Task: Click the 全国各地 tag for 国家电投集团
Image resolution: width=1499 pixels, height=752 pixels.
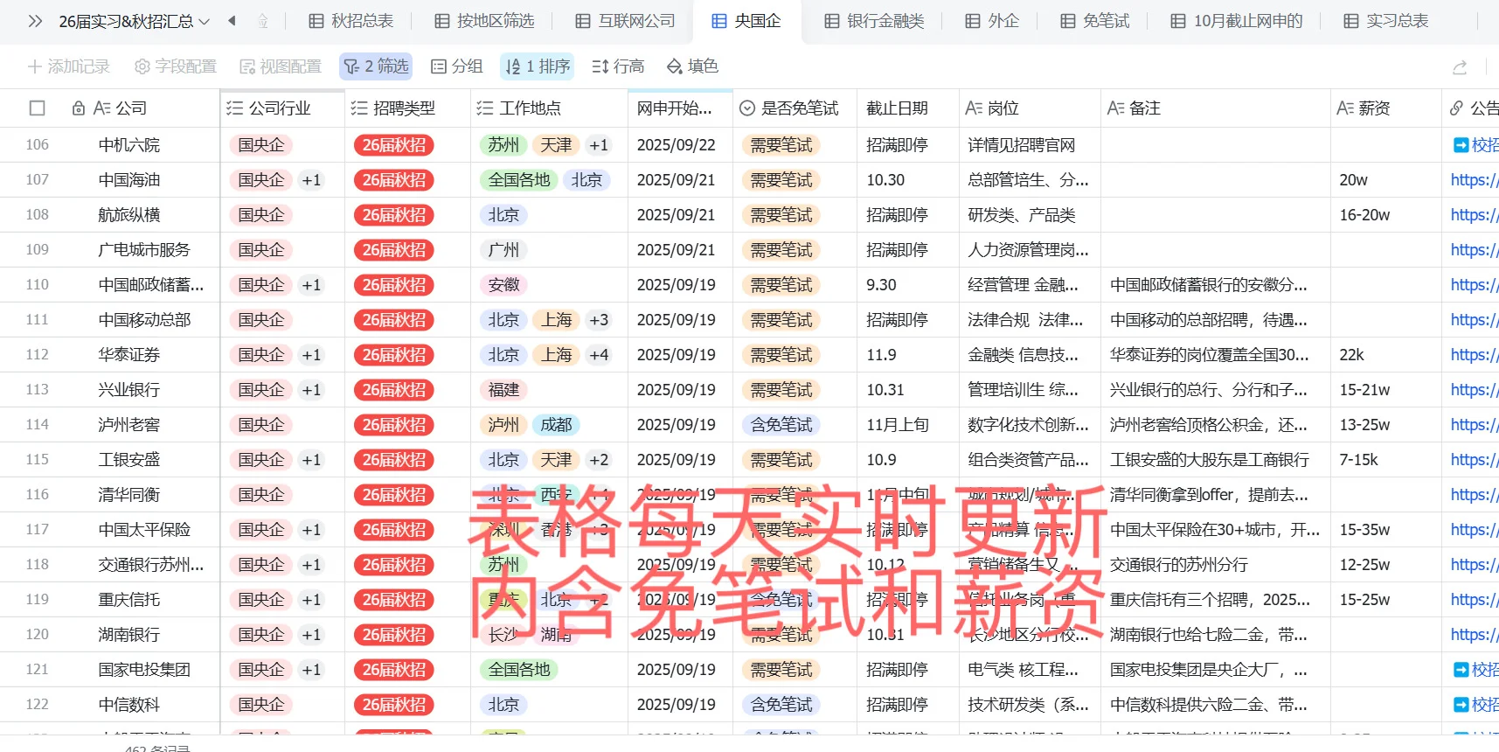Action: pos(519,670)
